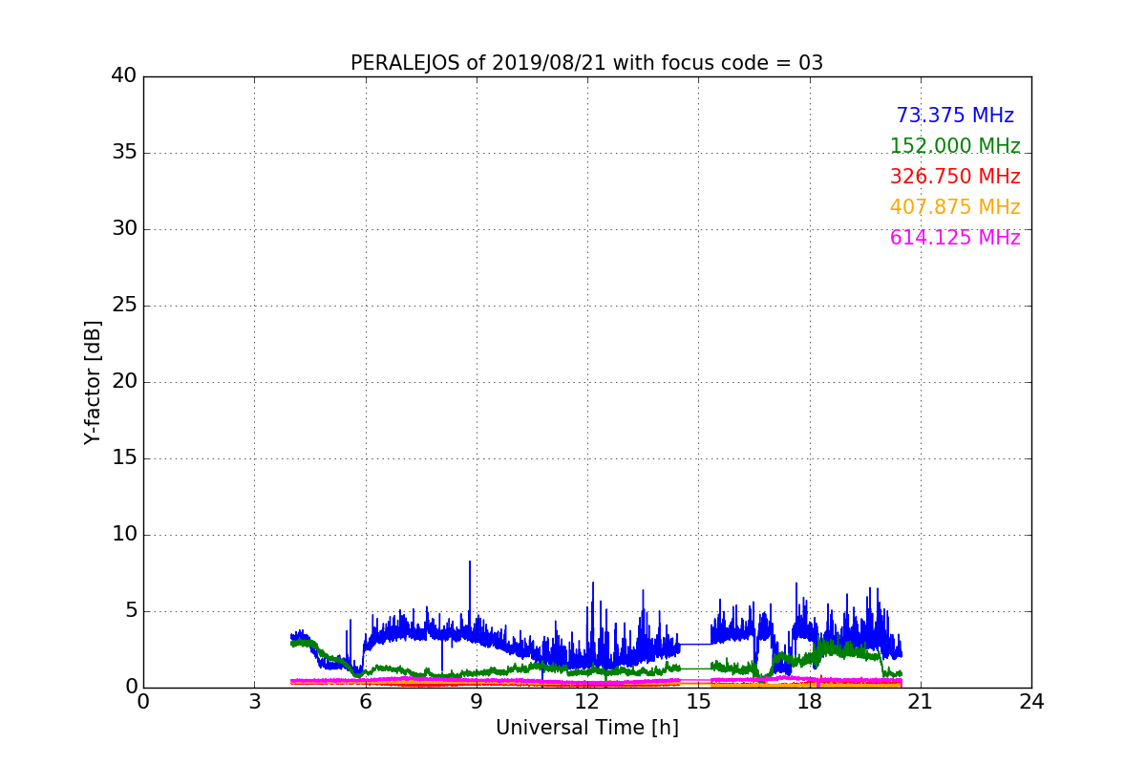Select the 614.125 MHz legend label
1146x764 pixels.
pyautogui.click(x=955, y=238)
